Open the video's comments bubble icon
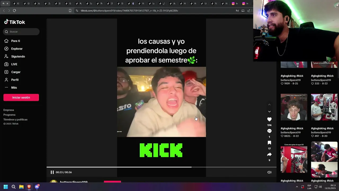The width and height of the screenshot is (339, 191). click(x=269, y=131)
